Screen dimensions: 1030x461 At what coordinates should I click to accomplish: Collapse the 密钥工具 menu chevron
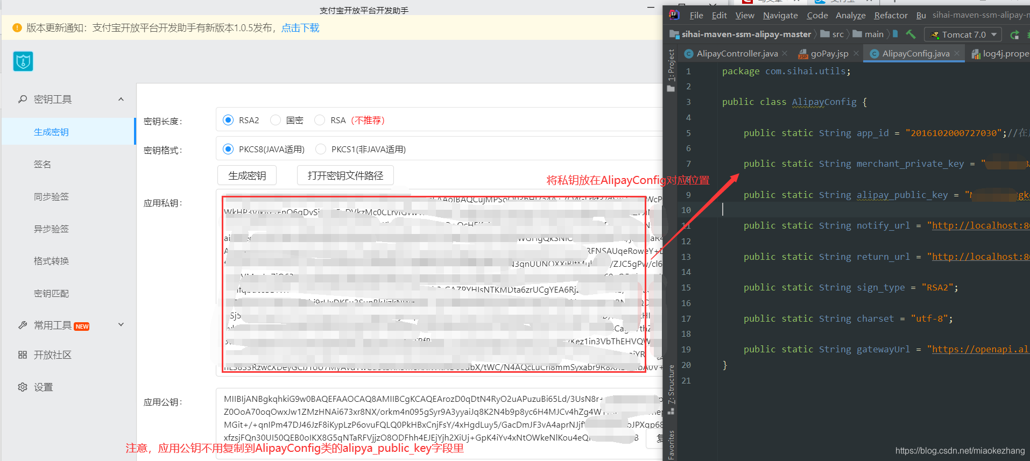[121, 99]
